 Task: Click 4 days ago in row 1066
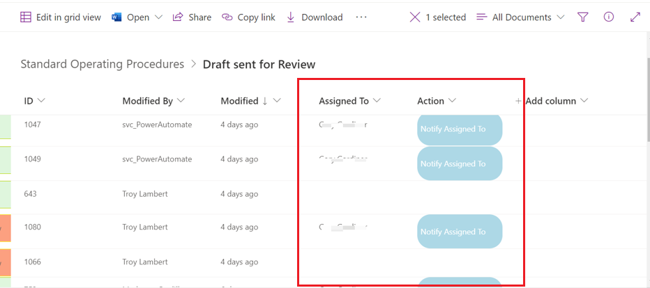[x=239, y=262]
